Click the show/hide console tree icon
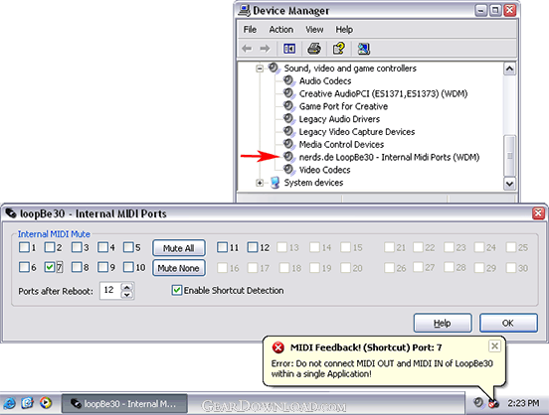 coord(289,49)
